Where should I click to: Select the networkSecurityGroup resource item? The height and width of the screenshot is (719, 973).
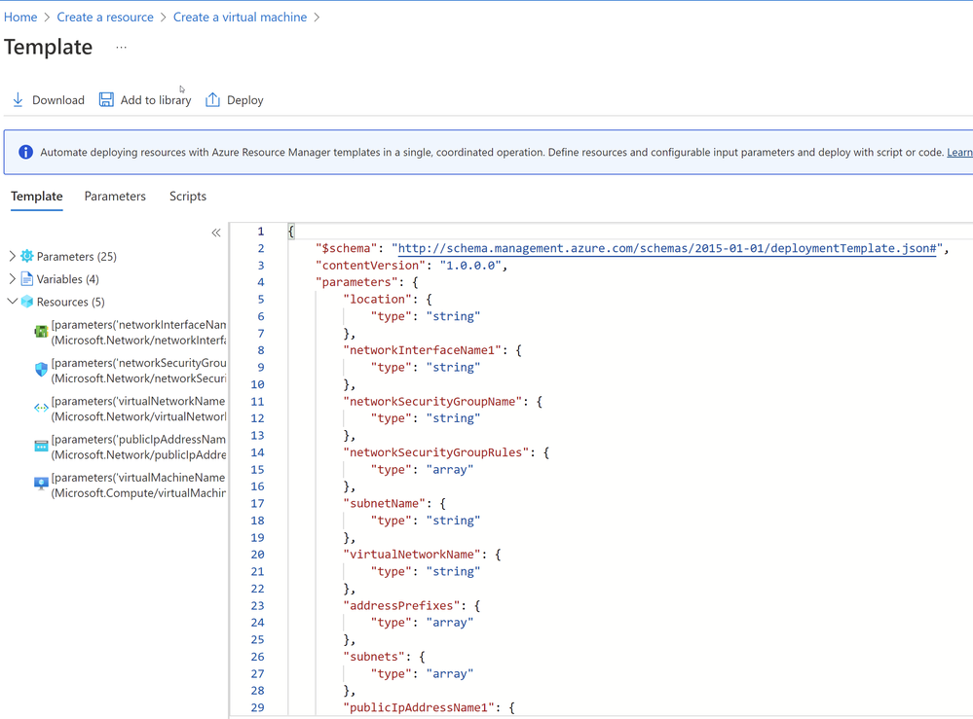[x=138, y=371]
